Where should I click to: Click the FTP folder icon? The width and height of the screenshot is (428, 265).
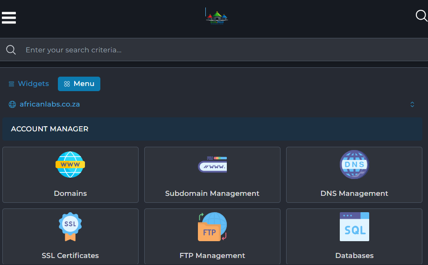point(212,227)
